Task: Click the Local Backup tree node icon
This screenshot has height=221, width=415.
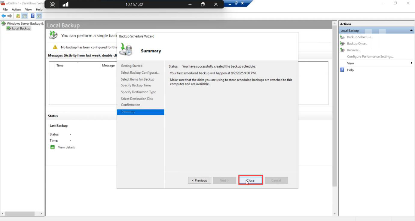Action: (x=8, y=28)
